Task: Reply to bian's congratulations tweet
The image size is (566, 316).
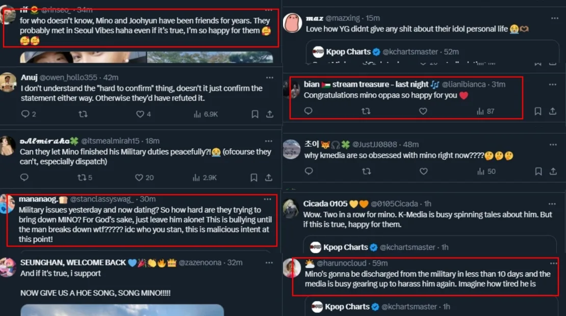Action: (x=308, y=111)
